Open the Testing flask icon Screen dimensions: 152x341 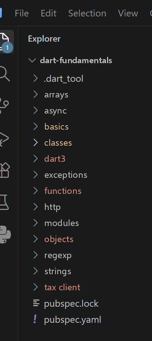click(4, 203)
